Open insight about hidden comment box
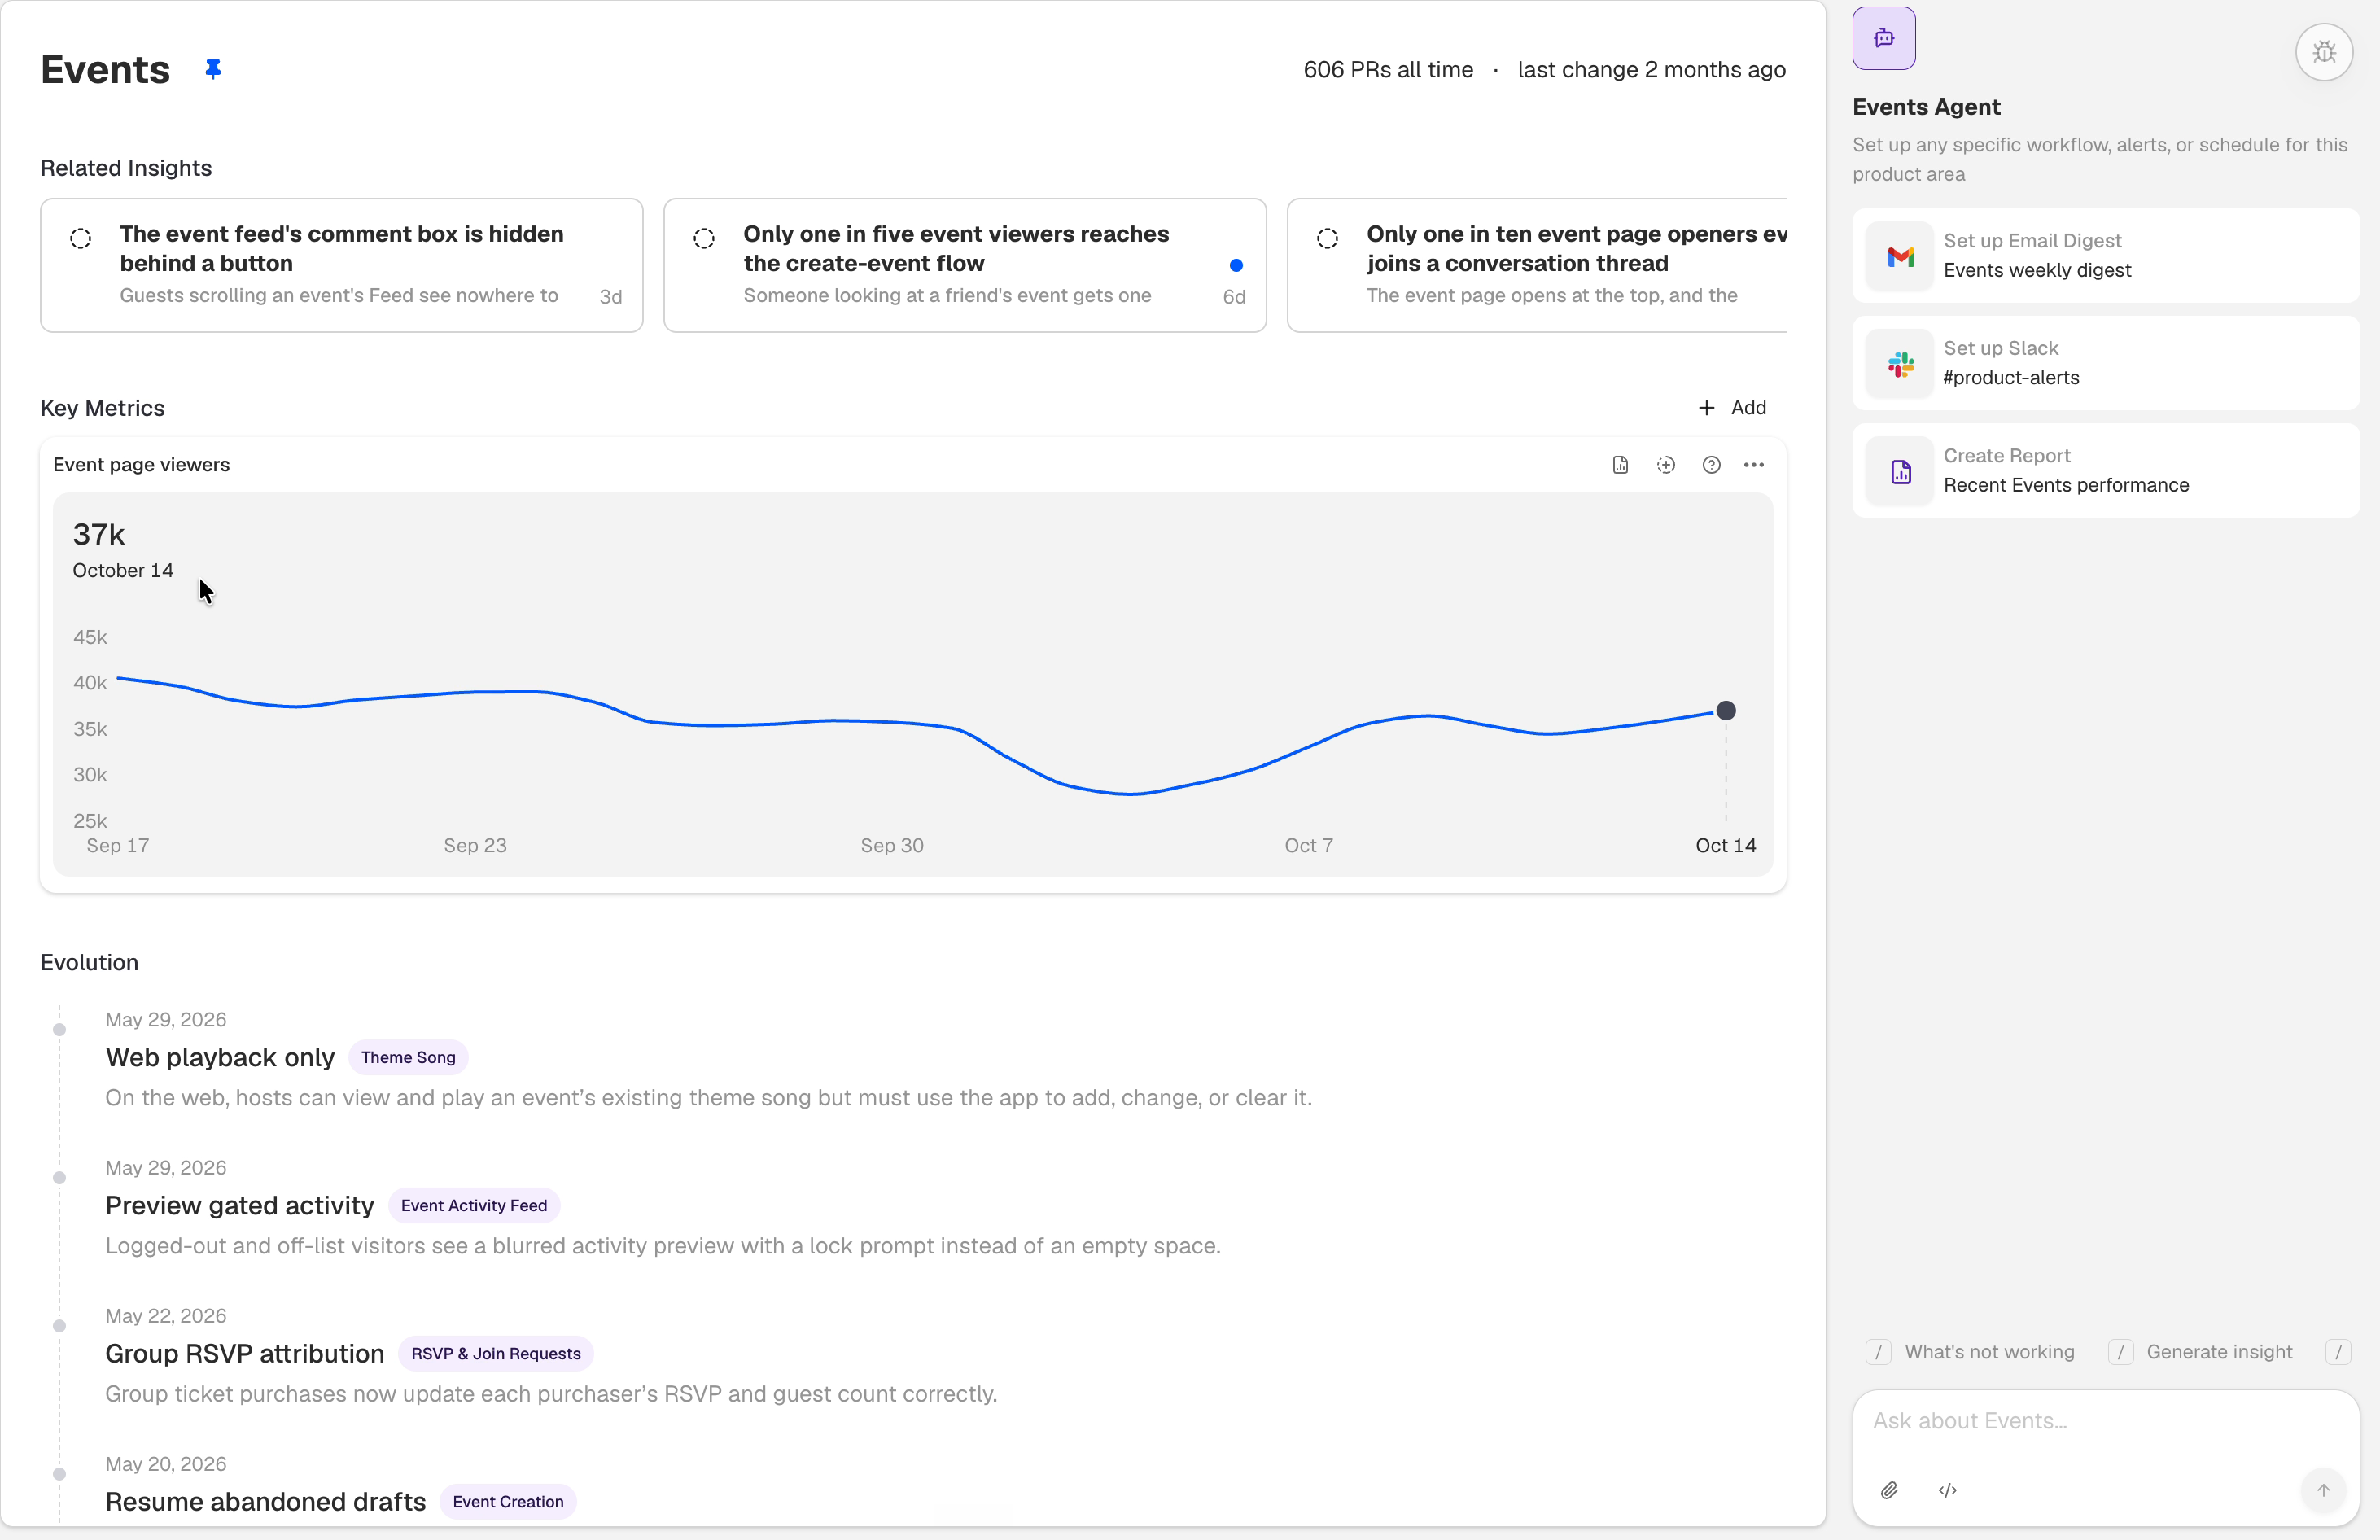The height and width of the screenshot is (1540, 2380). [x=341, y=265]
